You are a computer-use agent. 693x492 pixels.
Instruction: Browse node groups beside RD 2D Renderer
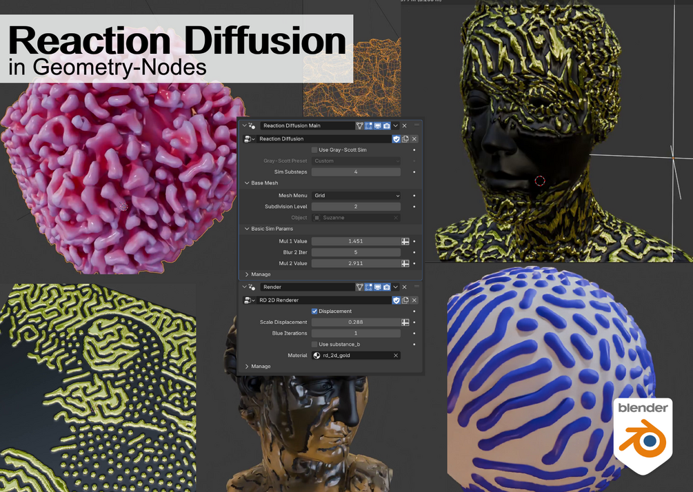pyautogui.click(x=249, y=300)
